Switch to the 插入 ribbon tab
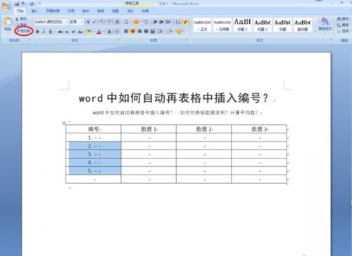352x256 pixels. click(34, 11)
